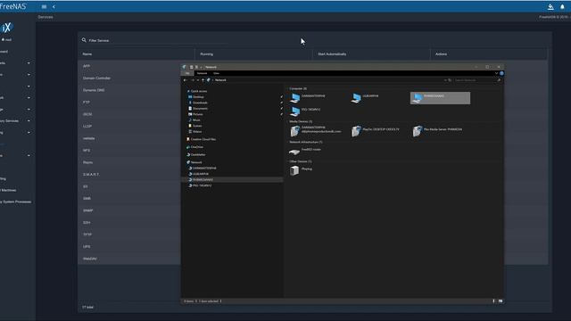Select the iSCSI service row
This screenshot has width=571, height=321.
coord(129,114)
